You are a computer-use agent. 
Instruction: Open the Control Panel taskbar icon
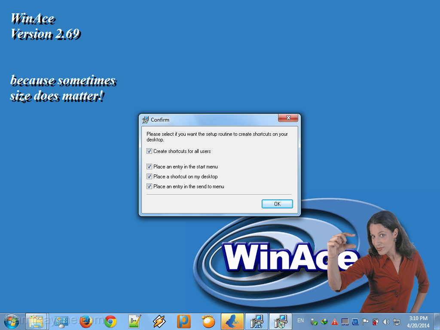point(61,321)
